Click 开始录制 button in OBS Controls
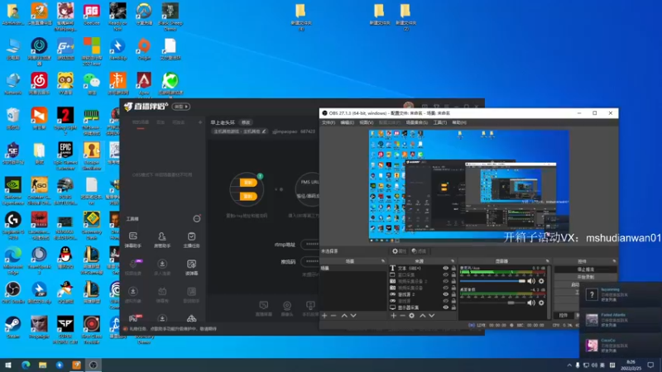Viewport: 662px width, 372px height. (x=585, y=277)
